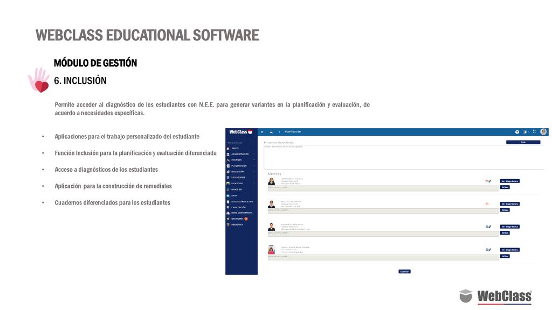Ver diagnóstico in the heart-only student row
552x310 pixels.
tap(510, 204)
